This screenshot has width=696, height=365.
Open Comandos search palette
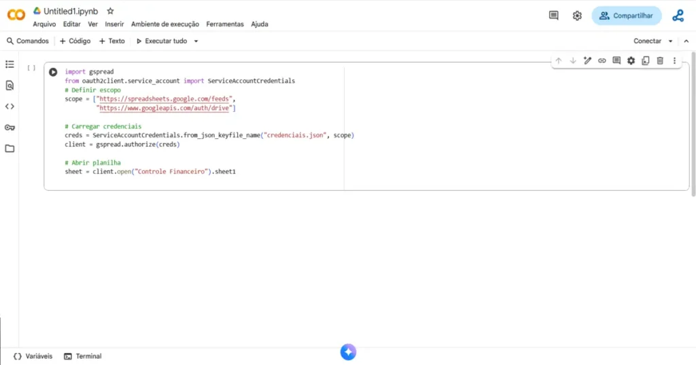tap(27, 41)
